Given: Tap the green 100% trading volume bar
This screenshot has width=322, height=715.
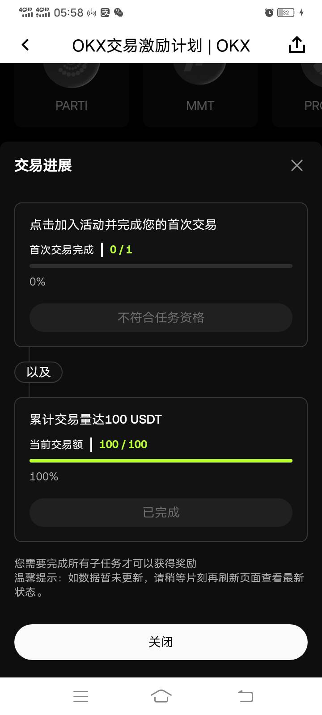Looking at the screenshot, I should point(161,461).
